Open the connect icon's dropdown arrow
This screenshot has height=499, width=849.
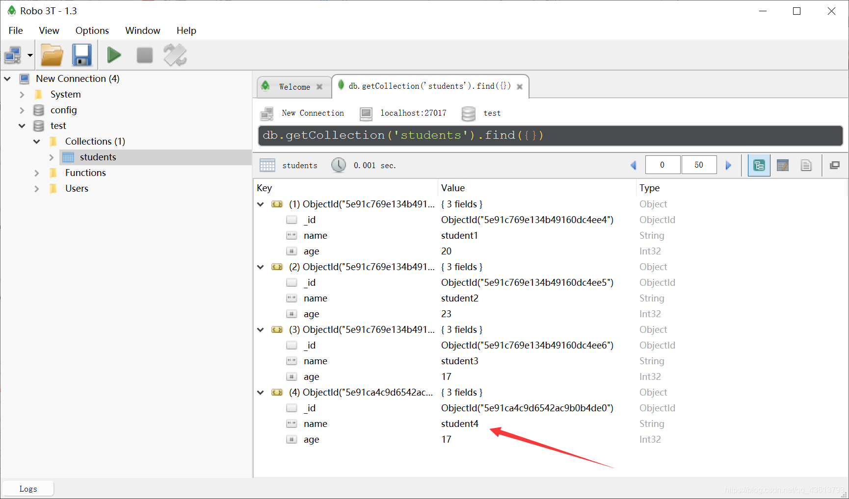[x=30, y=55]
